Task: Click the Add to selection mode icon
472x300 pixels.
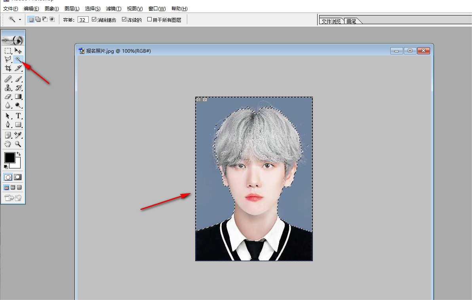Action: coord(38,19)
